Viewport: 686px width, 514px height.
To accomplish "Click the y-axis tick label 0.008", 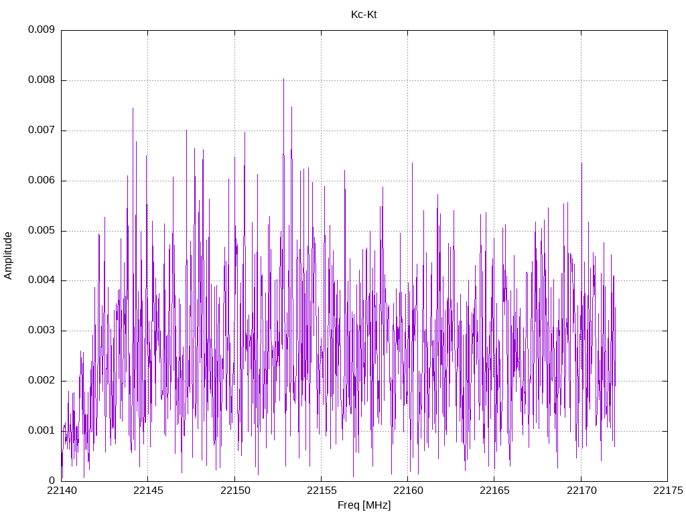I will click(x=42, y=80).
